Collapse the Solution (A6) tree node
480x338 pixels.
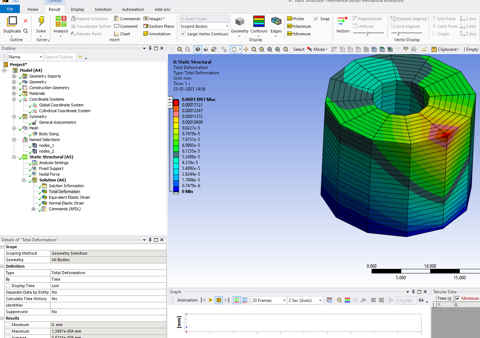24,180
